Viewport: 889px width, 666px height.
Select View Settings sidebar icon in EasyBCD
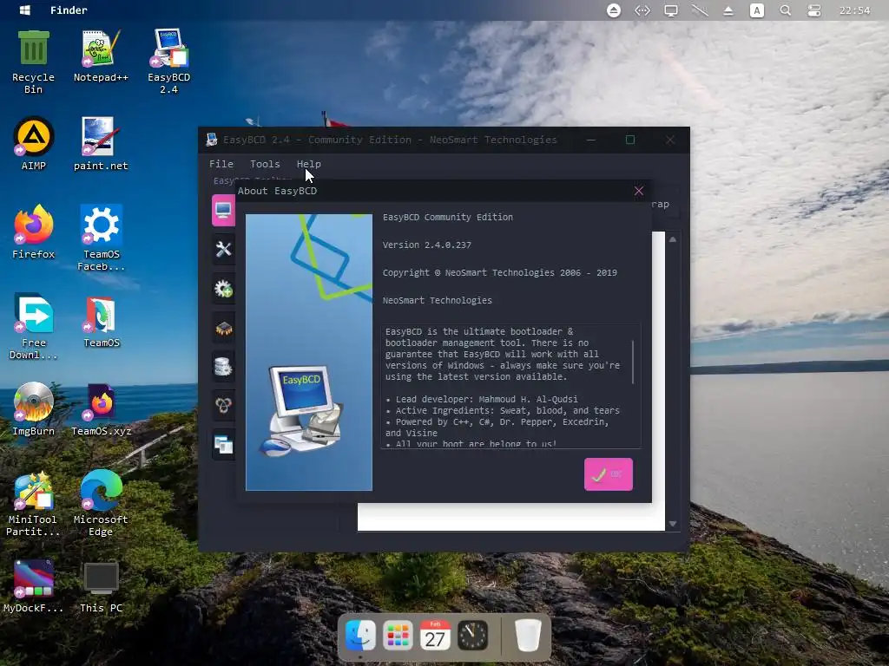pyautogui.click(x=223, y=210)
